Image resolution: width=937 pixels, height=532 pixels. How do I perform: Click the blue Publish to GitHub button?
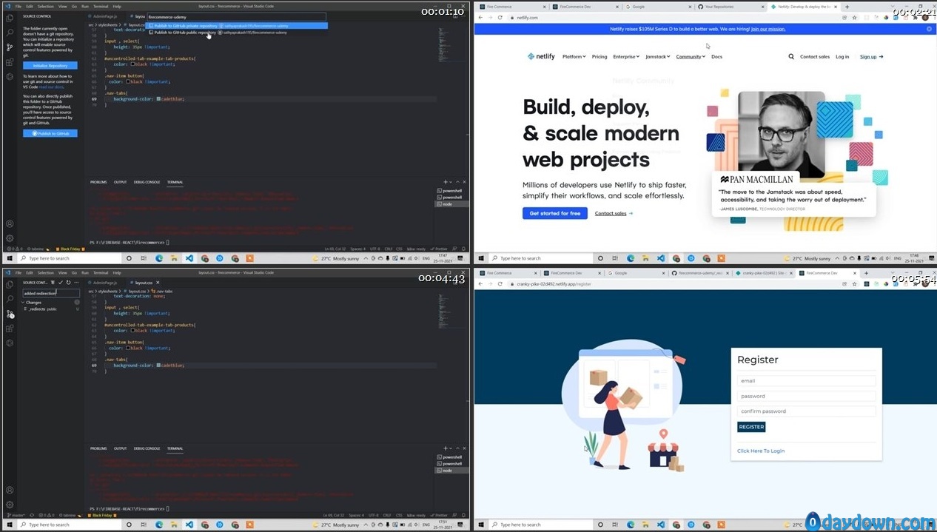50,133
